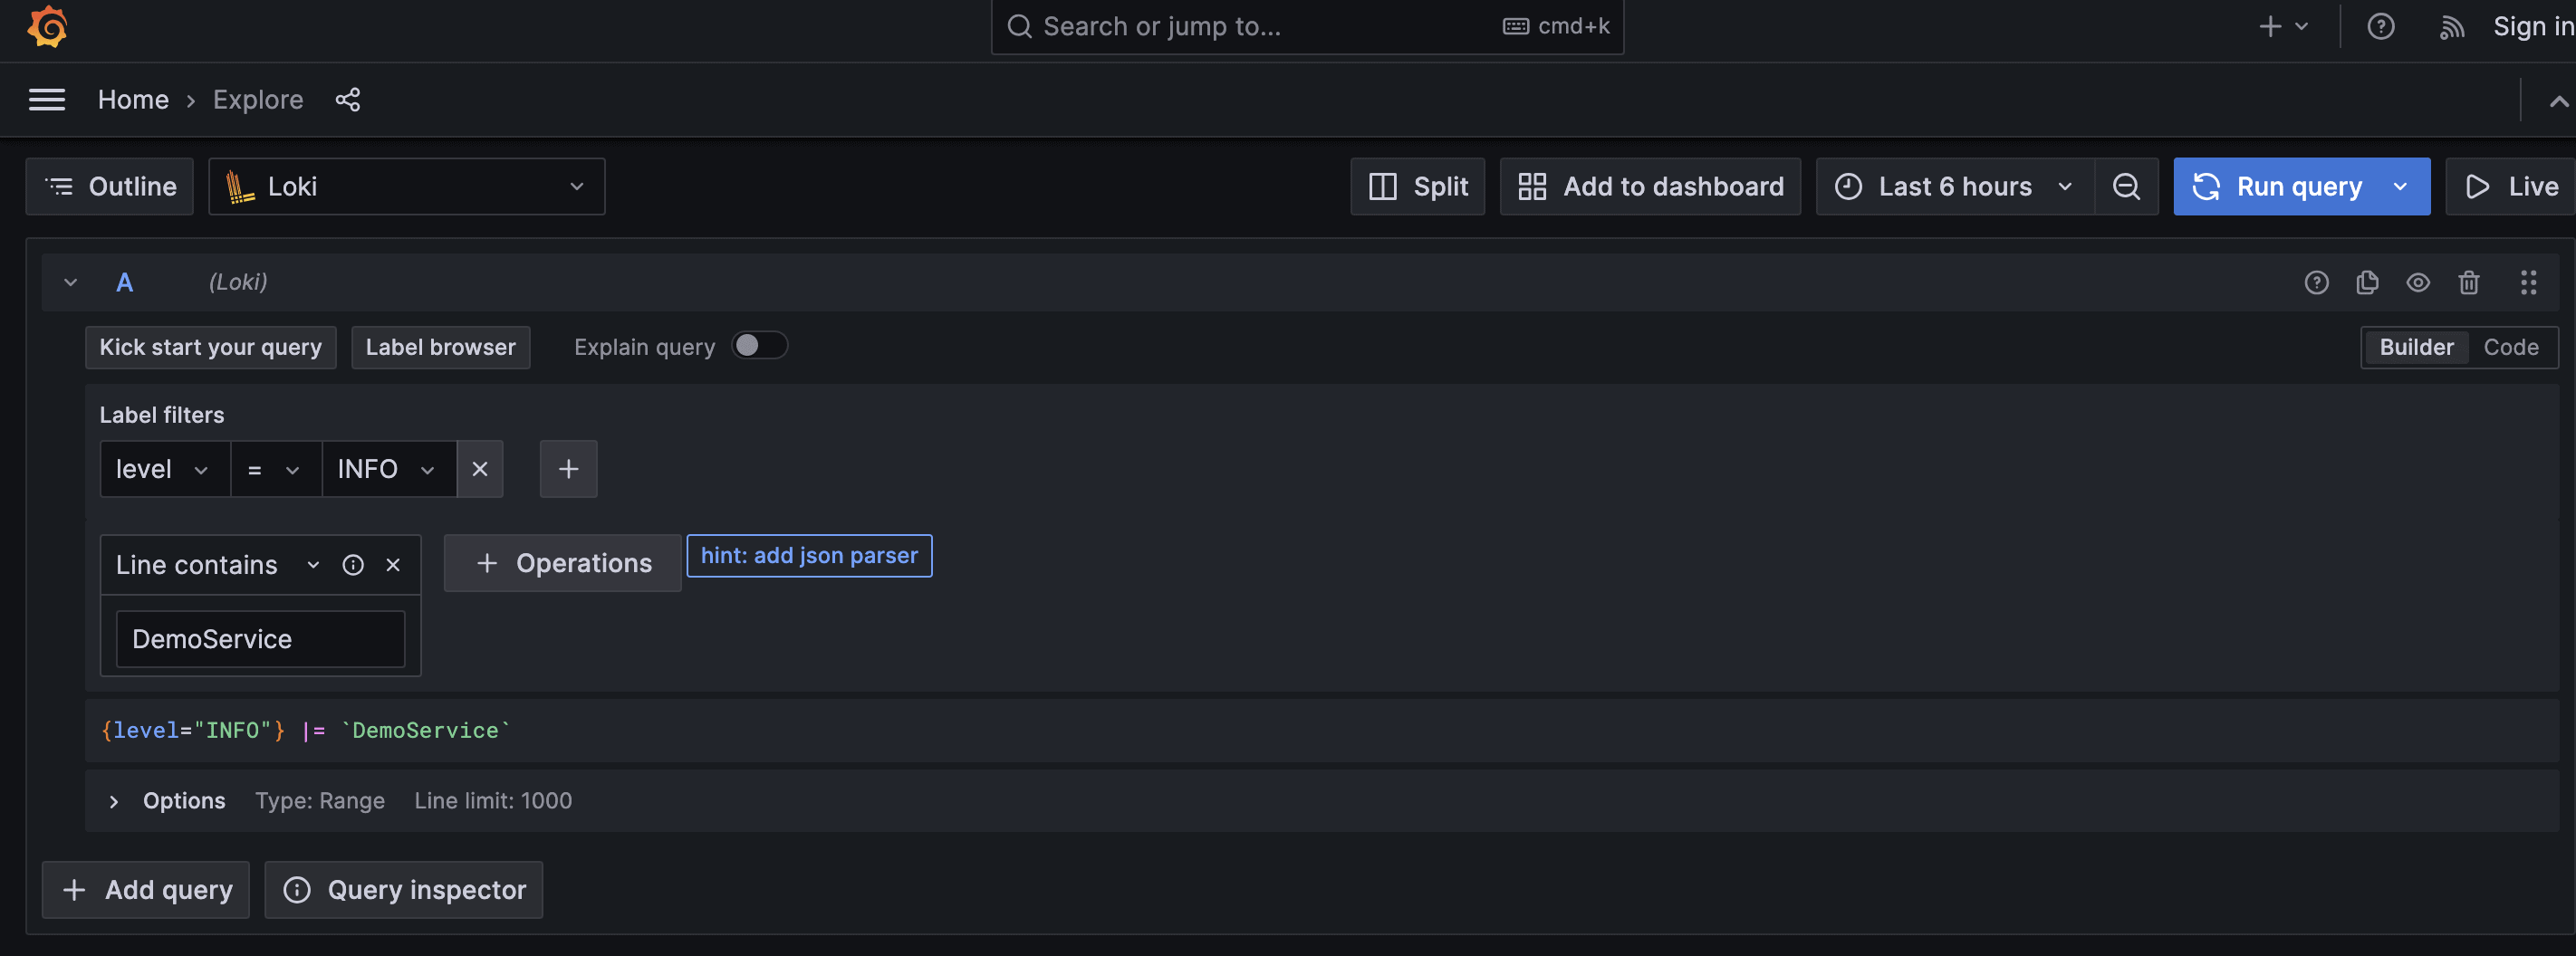Go to Home breadcrumb
Image resolution: width=2576 pixels, height=956 pixels.
coord(133,100)
